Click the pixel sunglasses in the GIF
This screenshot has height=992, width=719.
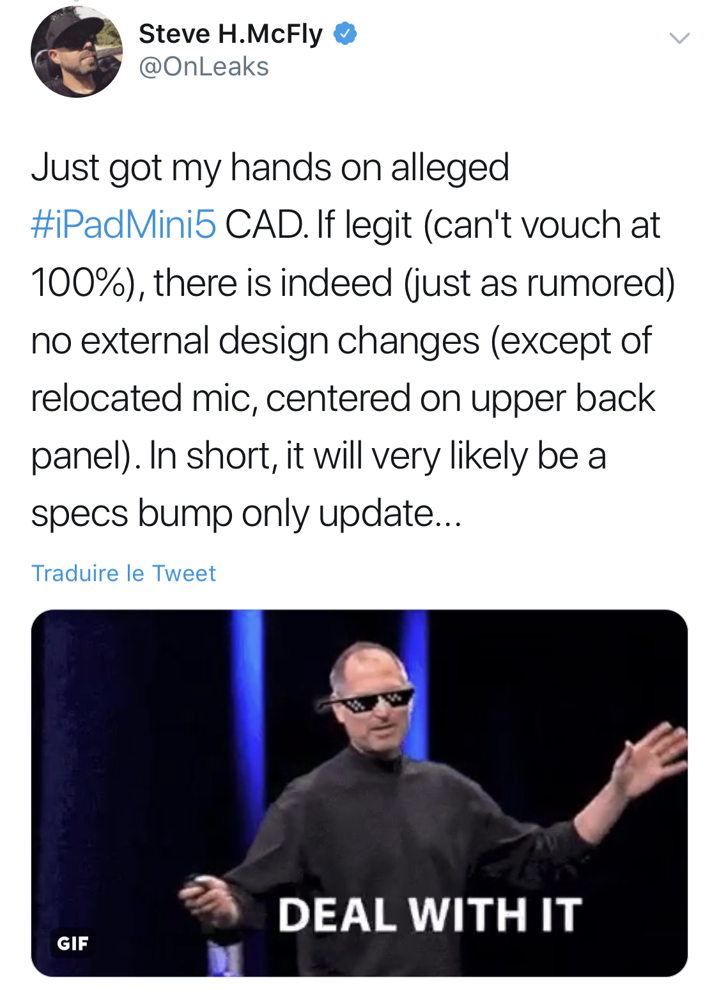pos(366,700)
